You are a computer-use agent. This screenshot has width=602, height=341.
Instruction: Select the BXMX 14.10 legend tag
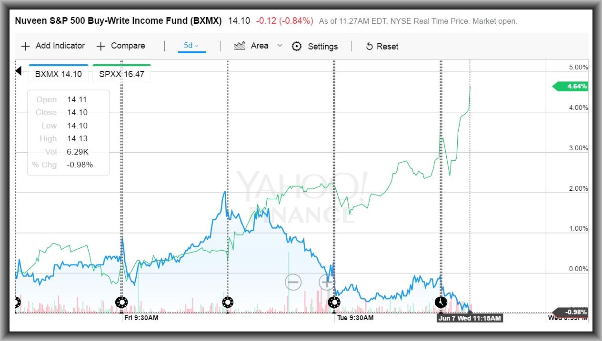coord(59,74)
